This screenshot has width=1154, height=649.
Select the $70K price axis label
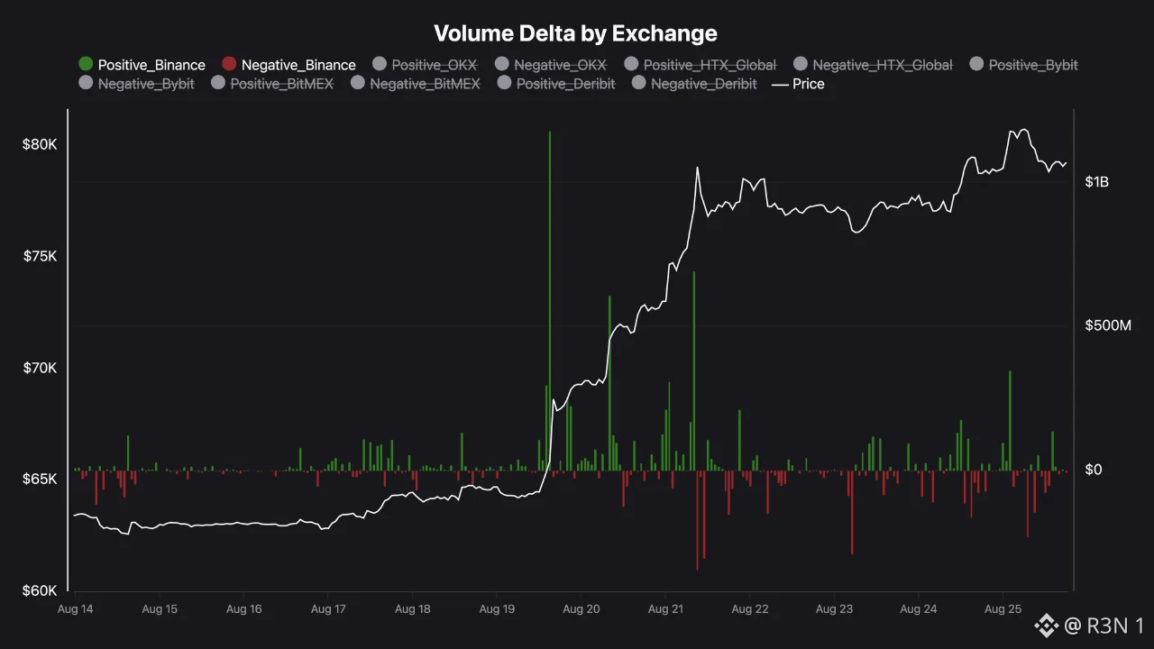coord(40,368)
